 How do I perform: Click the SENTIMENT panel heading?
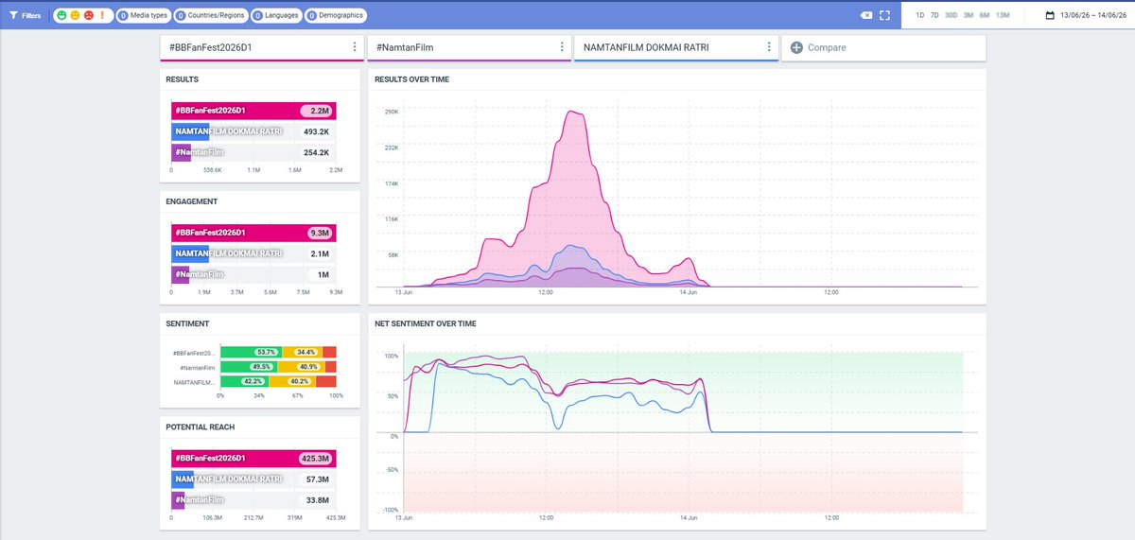pos(187,323)
